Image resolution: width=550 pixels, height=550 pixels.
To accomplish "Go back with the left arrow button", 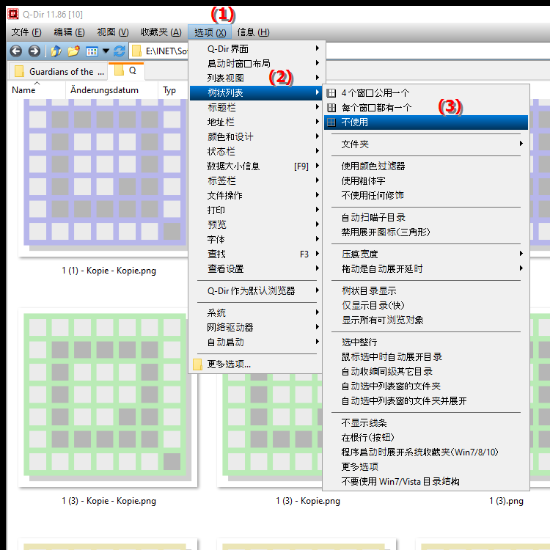I will point(16,51).
